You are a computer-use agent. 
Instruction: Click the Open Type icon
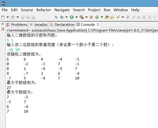pos(107,17)
